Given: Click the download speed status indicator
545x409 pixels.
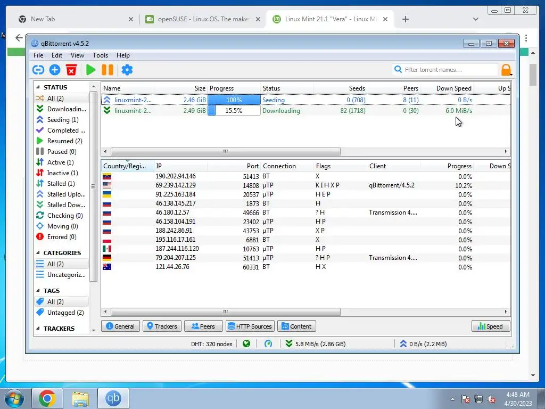Looking at the screenshot, I should 315,344.
